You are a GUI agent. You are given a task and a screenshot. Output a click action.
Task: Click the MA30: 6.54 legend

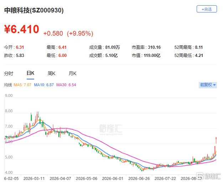pos(66,85)
